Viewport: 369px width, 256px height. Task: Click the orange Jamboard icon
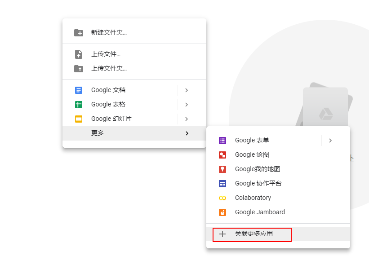coord(222,212)
